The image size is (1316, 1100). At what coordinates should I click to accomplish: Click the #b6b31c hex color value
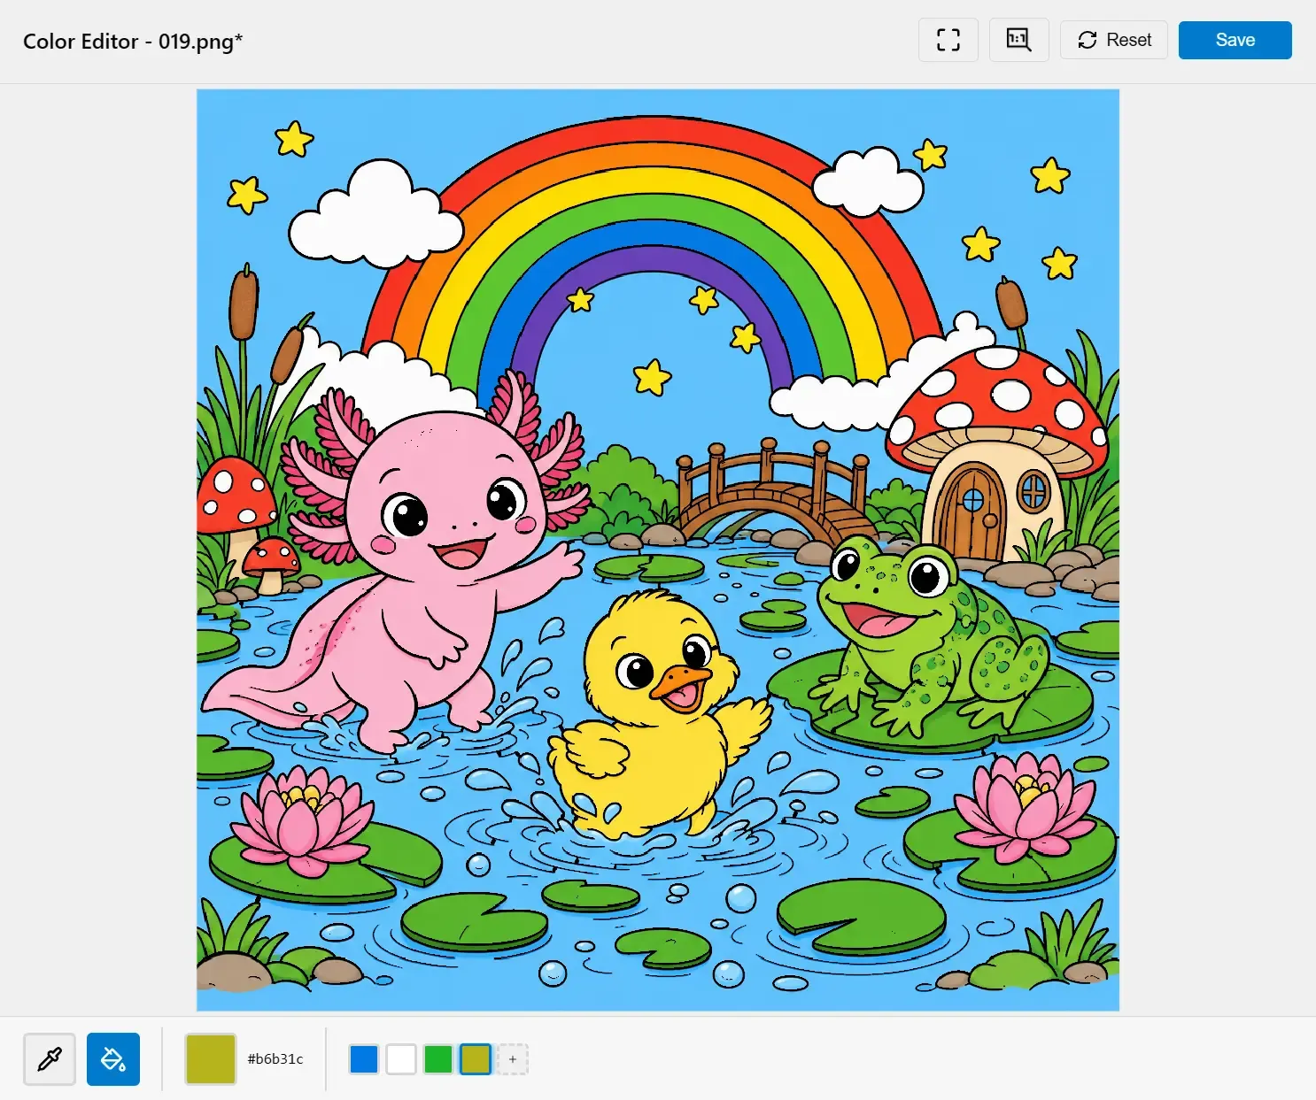(x=275, y=1058)
